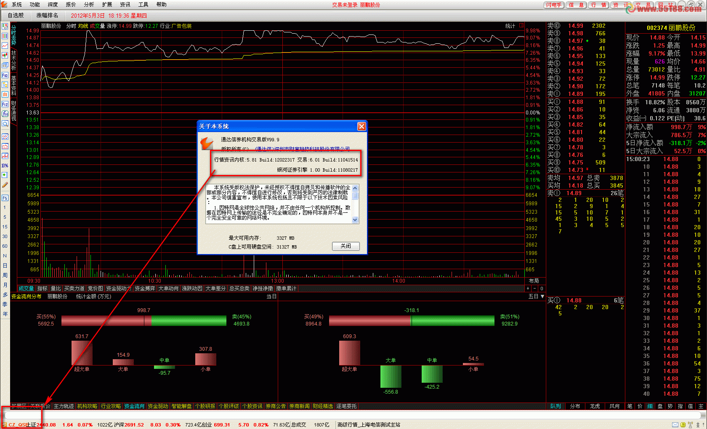The image size is (707, 429).
Task: Click the white input bar above the status bar
Action: 353,416
